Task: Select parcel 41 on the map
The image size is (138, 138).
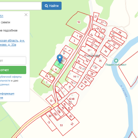Action: 82,86
